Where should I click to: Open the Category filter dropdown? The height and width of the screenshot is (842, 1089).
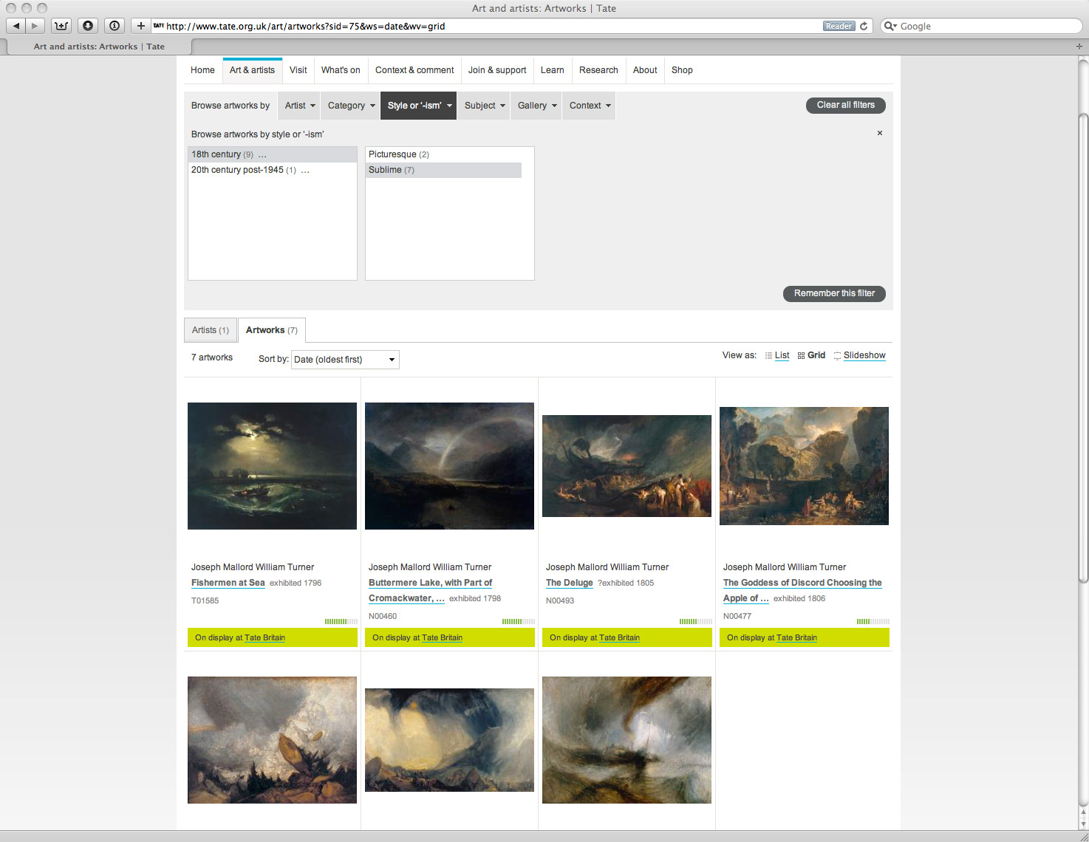tap(351, 106)
